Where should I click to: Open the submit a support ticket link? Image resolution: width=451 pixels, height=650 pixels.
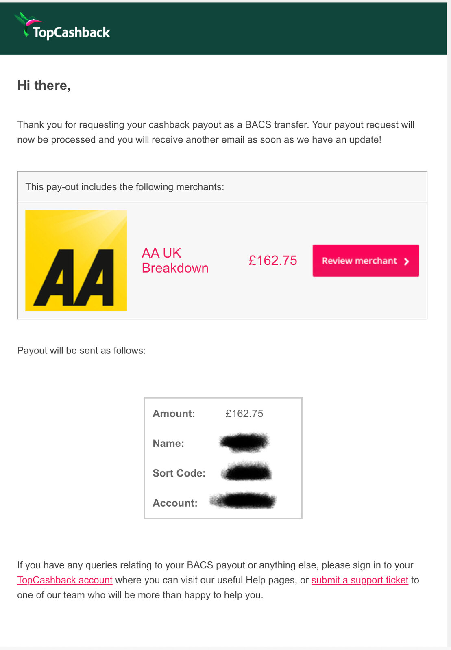tap(359, 580)
